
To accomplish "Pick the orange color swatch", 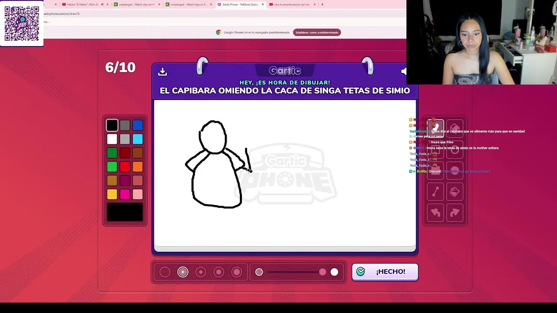I will pos(138,166).
